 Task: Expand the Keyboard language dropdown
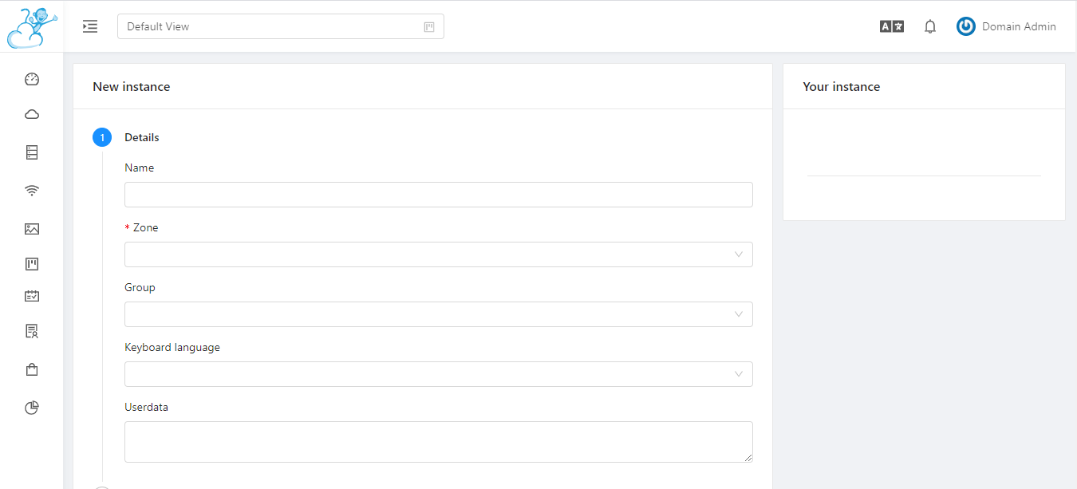coord(439,374)
